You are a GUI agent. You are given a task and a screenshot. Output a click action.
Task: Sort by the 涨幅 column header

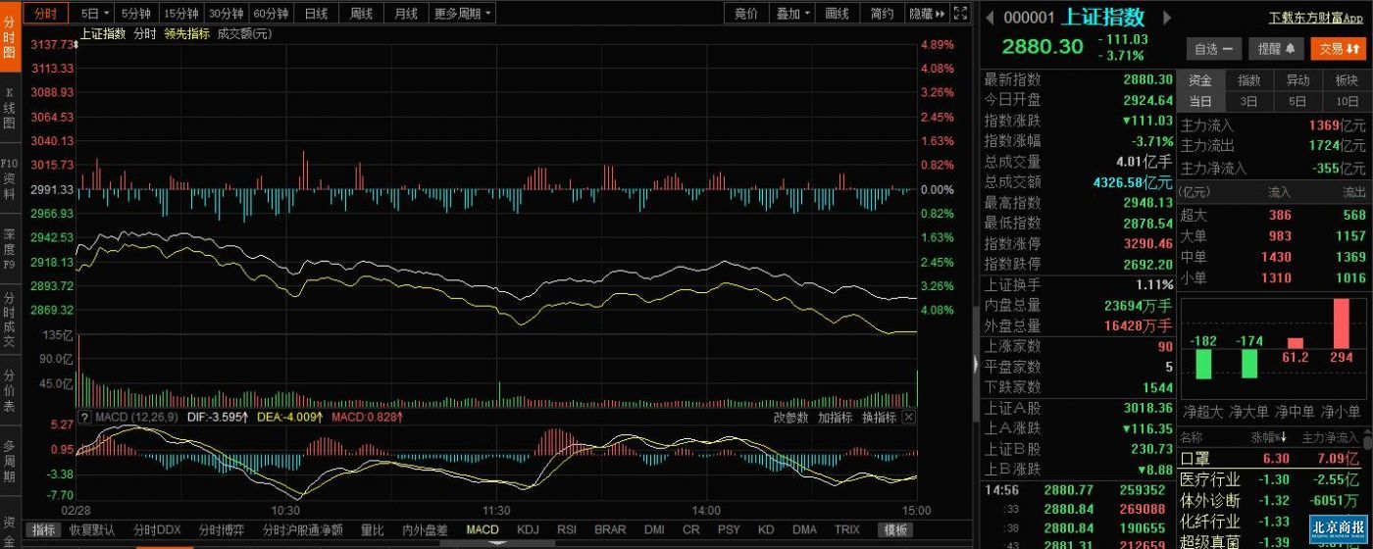pos(1269,437)
